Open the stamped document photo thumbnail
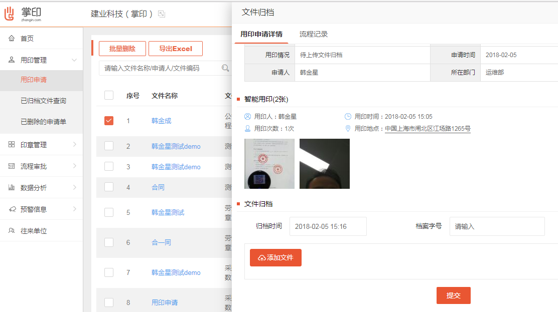This screenshot has height=312, width=558. tap(269, 164)
